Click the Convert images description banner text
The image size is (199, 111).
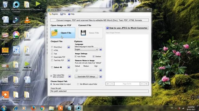click(x=99, y=20)
